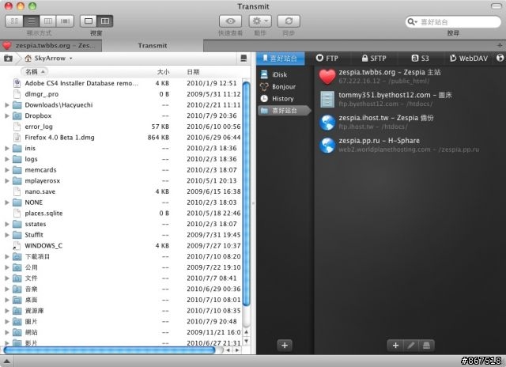
Task: Select the WINDOWS_C alias file
Action: pyautogui.click(x=123, y=246)
